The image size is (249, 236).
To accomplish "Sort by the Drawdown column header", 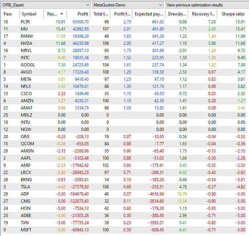I will 177,14.
